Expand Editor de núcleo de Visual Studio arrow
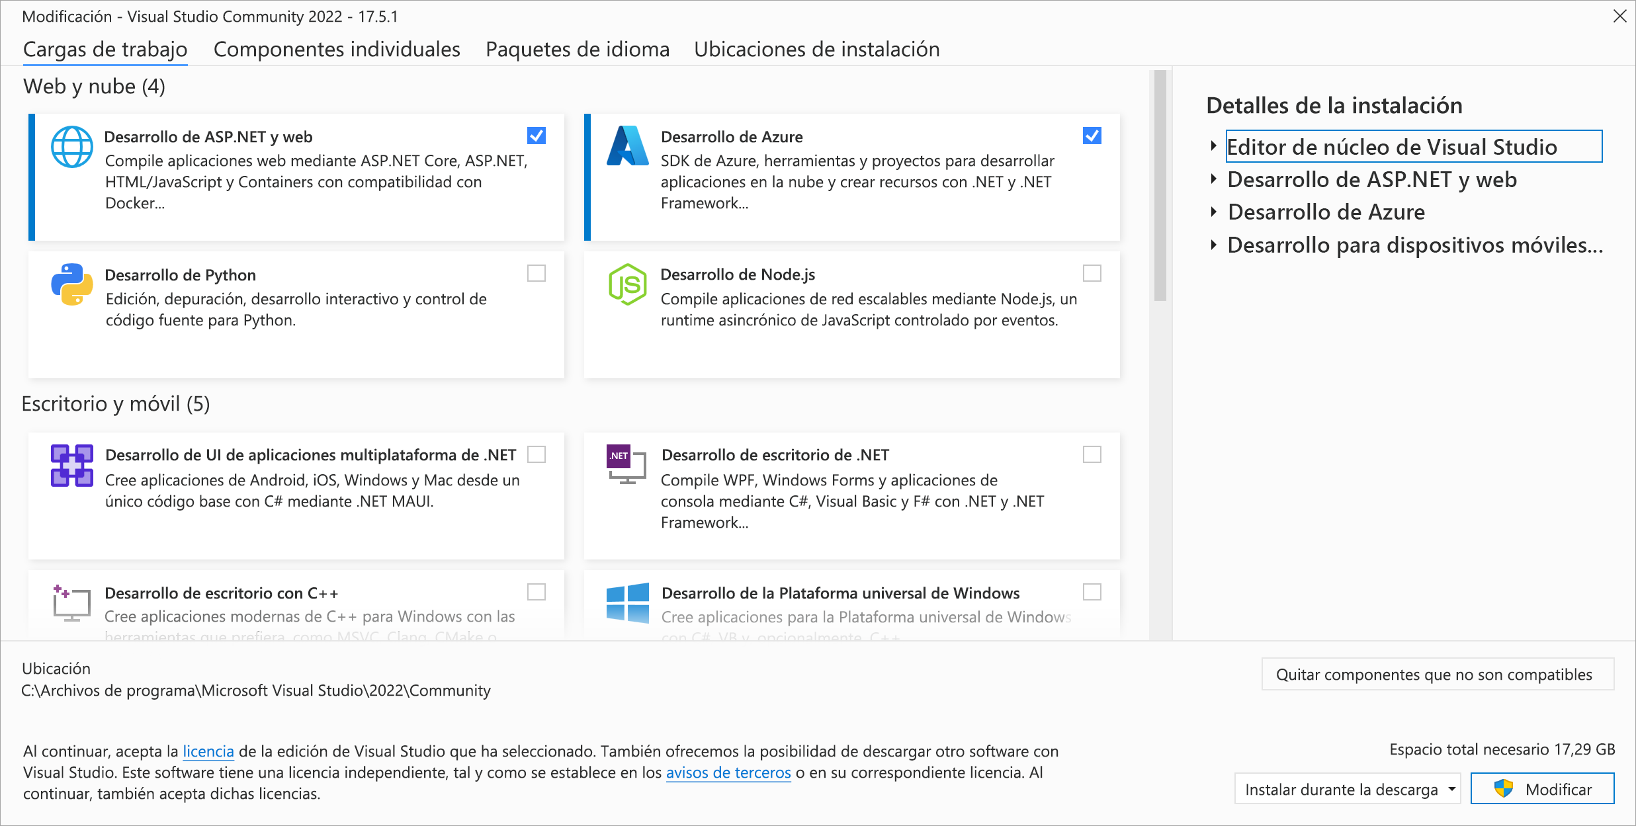This screenshot has height=826, width=1636. (x=1213, y=146)
